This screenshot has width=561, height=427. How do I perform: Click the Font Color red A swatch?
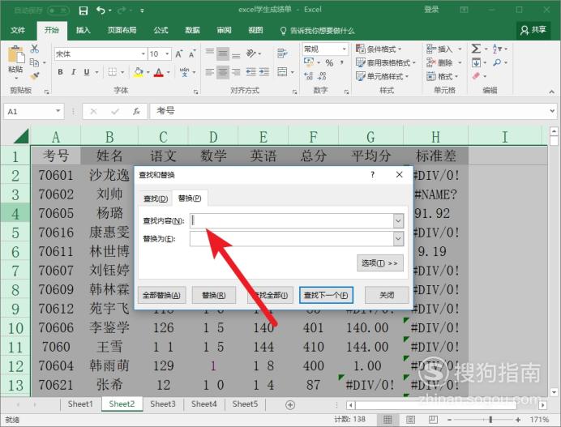click(159, 73)
